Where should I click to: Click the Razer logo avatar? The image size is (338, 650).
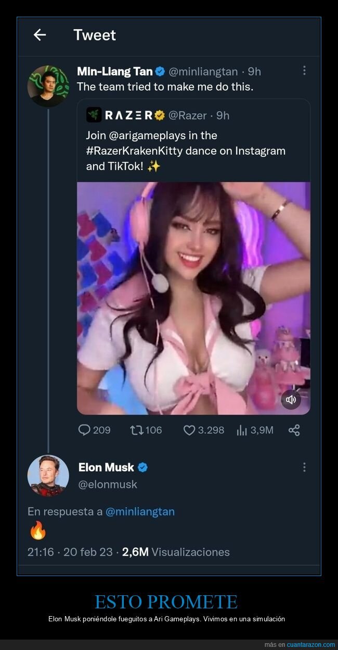click(x=94, y=115)
